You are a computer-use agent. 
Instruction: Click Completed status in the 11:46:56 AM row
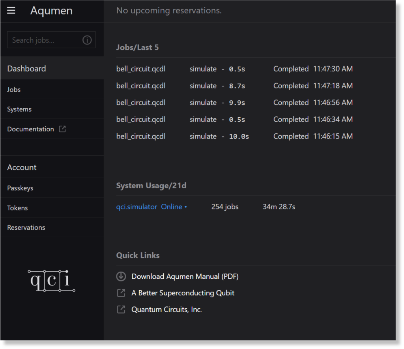click(x=291, y=103)
